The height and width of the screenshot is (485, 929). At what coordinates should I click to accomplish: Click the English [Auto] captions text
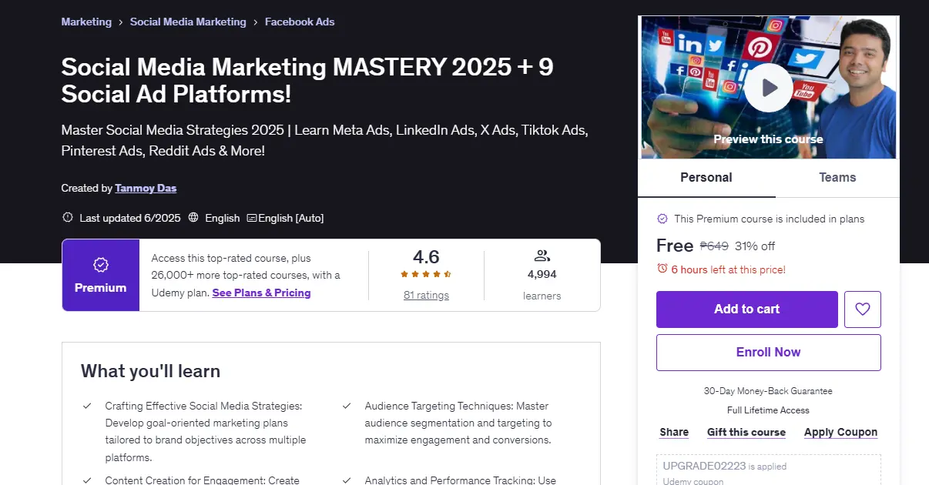291,218
